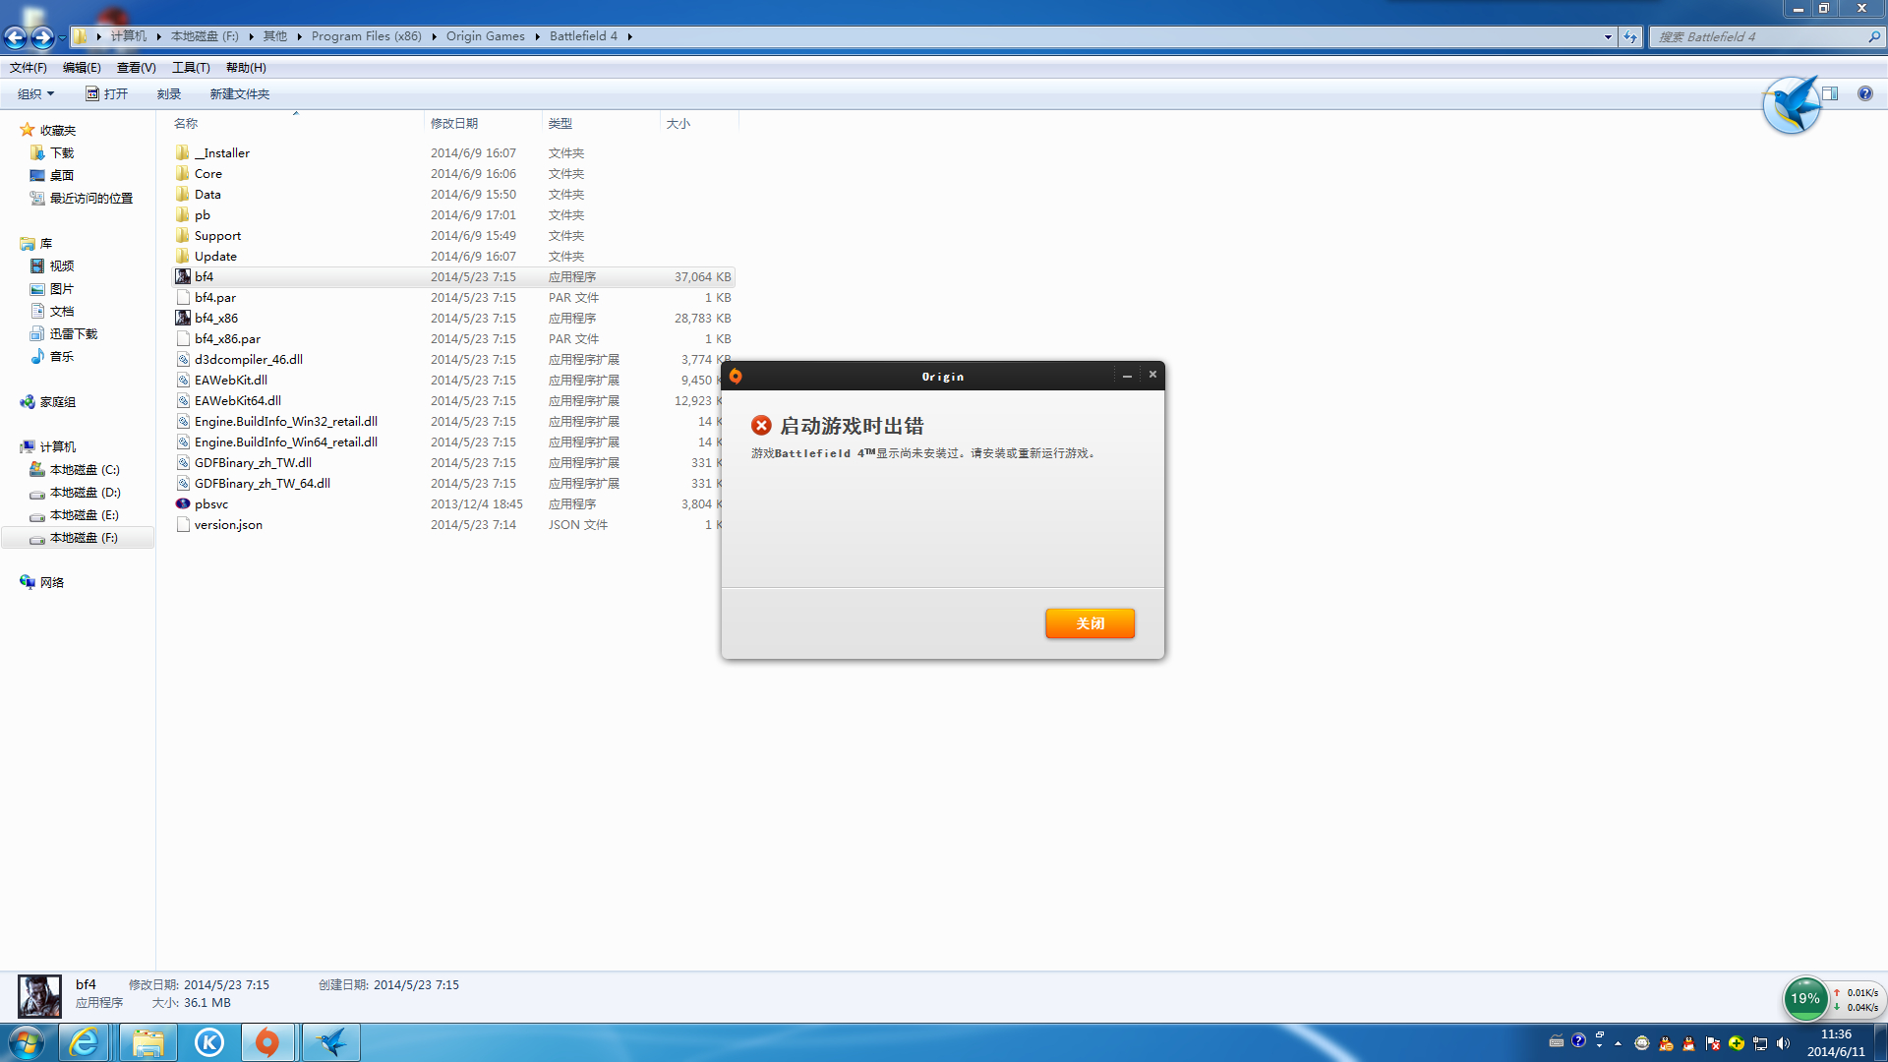Click the Back navigation arrow

[x=16, y=37]
